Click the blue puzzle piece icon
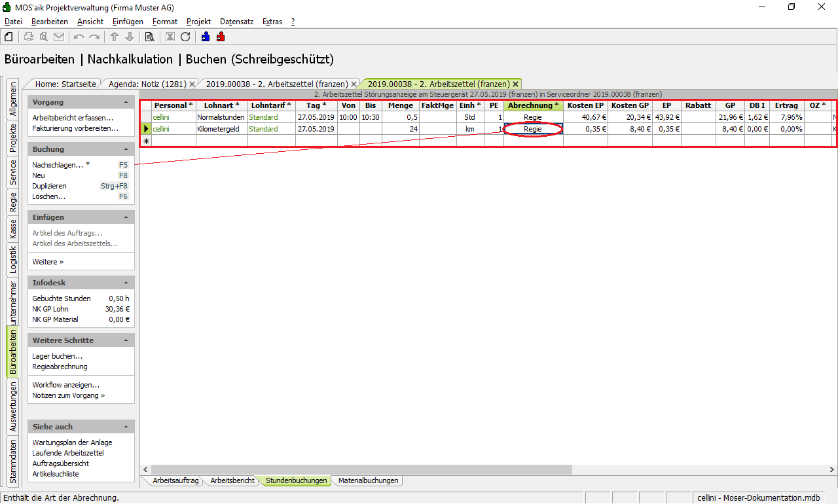This screenshot has height=504, width=838. [x=206, y=37]
